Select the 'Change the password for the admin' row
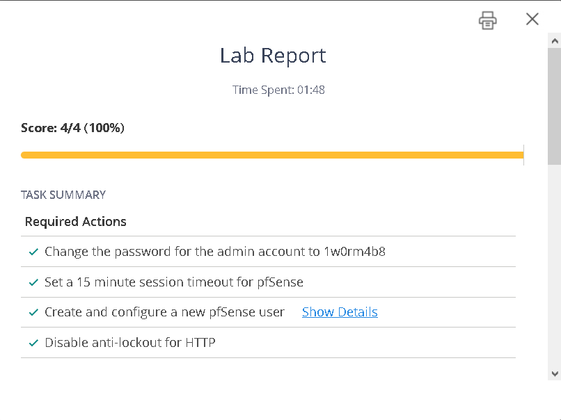 coord(214,252)
